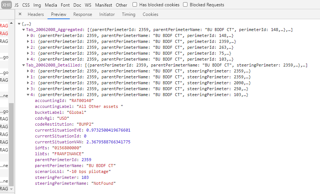Collapse Tab_20062008_Detailled array

(23, 65)
